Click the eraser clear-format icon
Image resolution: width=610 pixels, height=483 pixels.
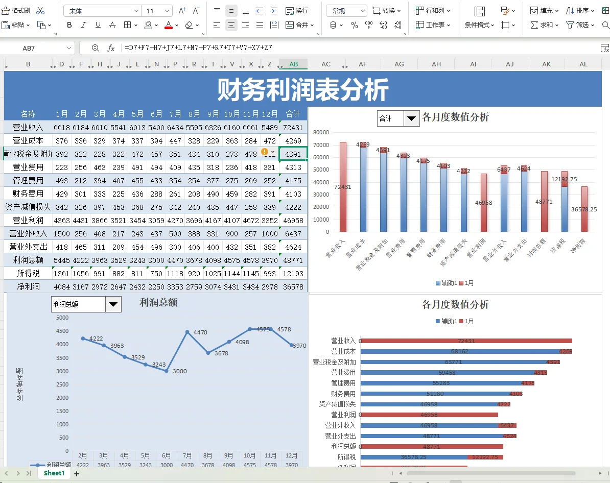pyautogui.click(x=189, y=25)
